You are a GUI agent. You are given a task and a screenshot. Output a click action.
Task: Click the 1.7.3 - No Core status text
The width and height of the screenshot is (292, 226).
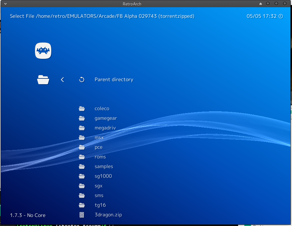[x=28, y=215]
